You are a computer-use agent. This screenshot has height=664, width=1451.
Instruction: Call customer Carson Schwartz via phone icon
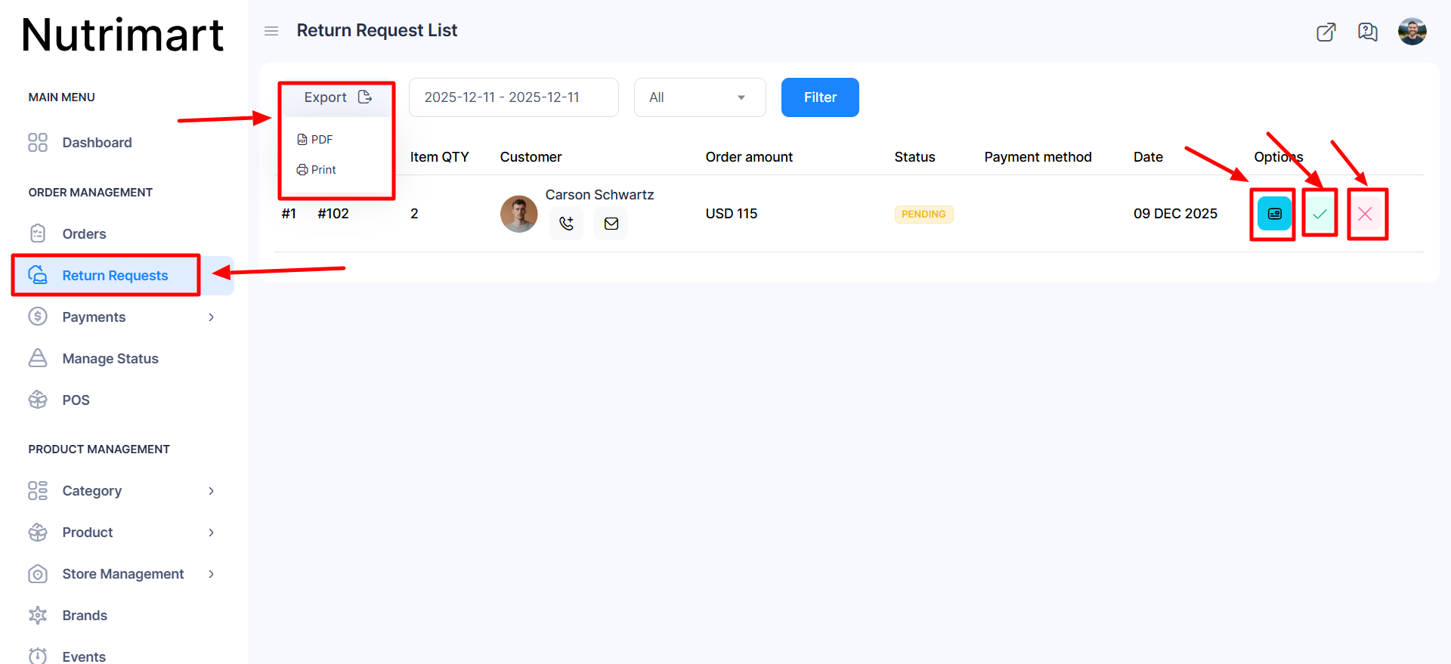pyautogui.click(x=566, y=224)
